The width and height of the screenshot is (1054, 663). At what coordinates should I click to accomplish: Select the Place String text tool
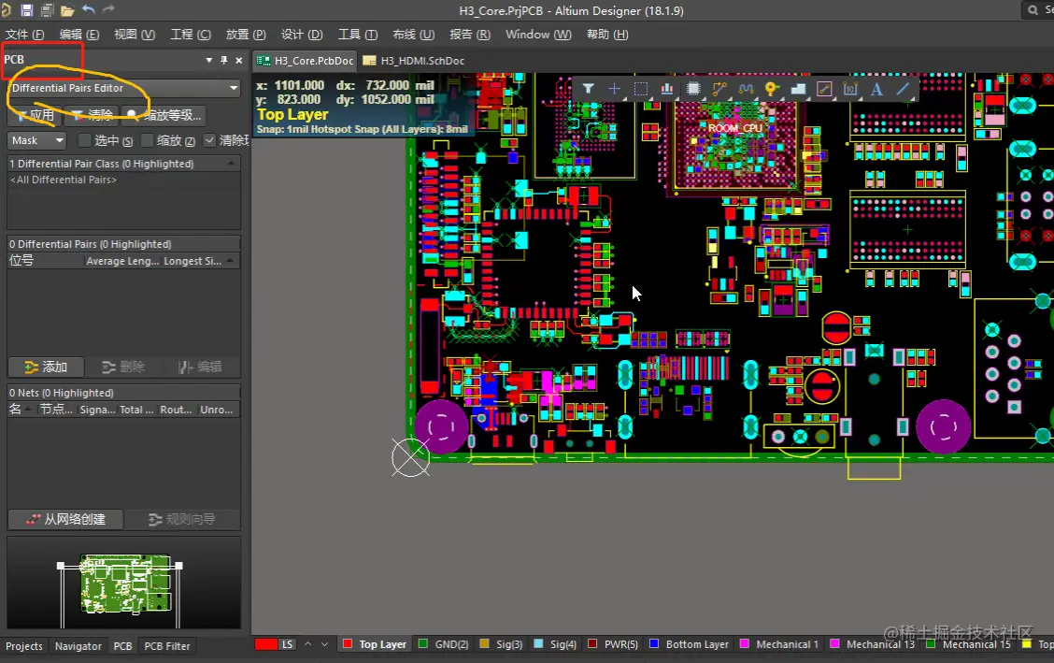click(x=876, y=88)
